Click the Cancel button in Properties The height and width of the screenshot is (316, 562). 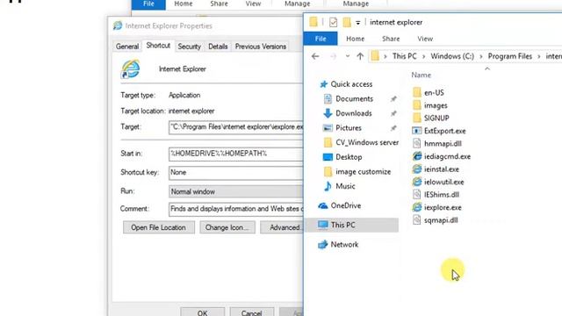click(x=252, y=312)
